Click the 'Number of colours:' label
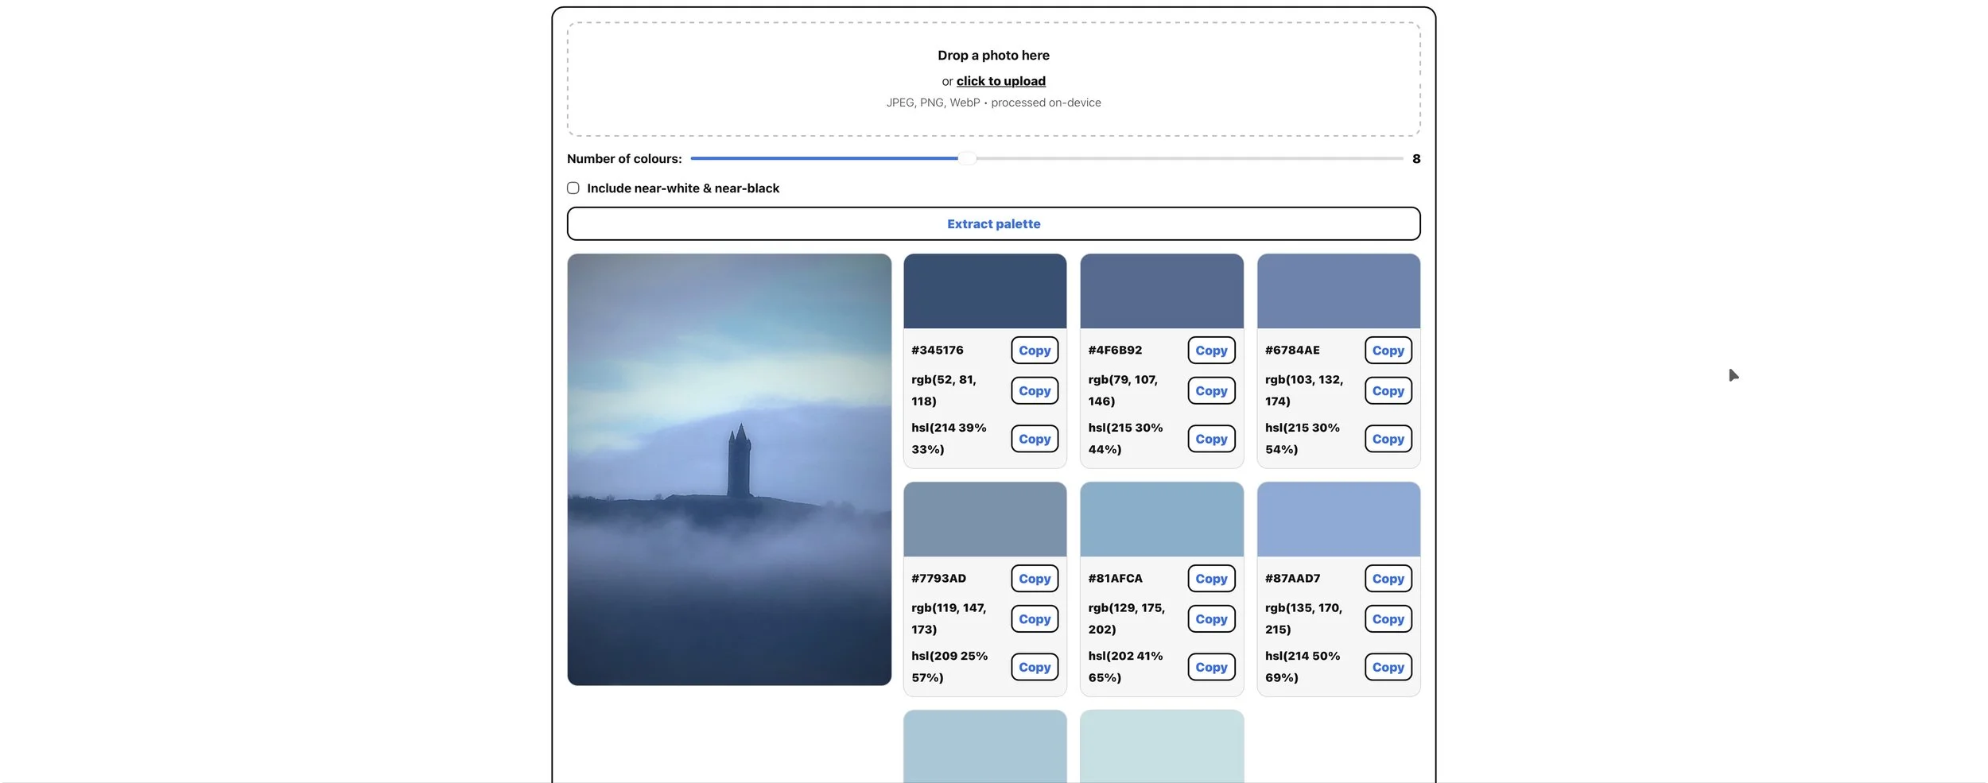 pos(624,159)
